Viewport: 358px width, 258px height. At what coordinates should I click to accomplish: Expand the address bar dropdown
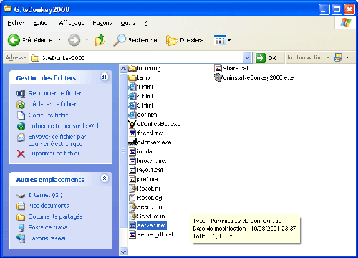[247, 58]
